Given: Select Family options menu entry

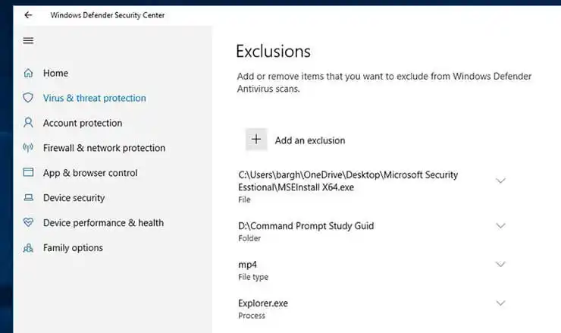Looking at the screenshot, I should [x=73, y=248].
